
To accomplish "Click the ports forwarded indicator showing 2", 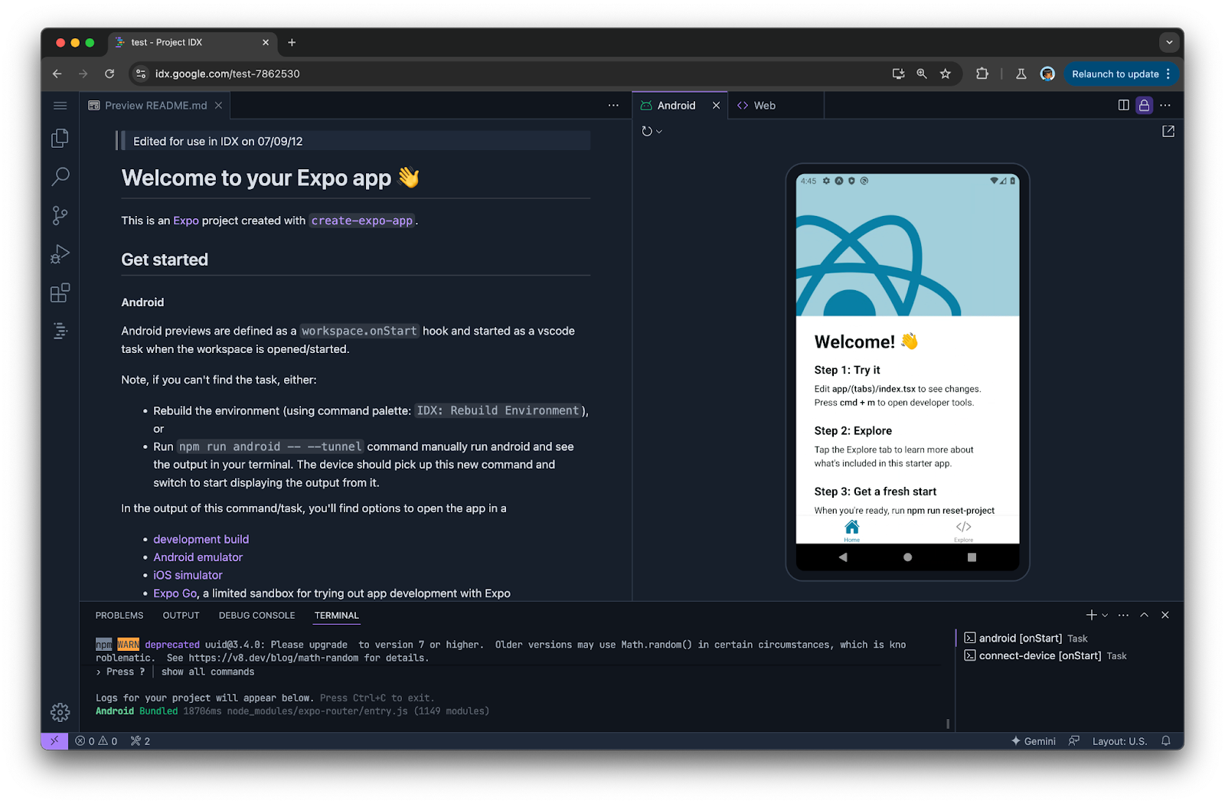I will [x=140, y=741].
